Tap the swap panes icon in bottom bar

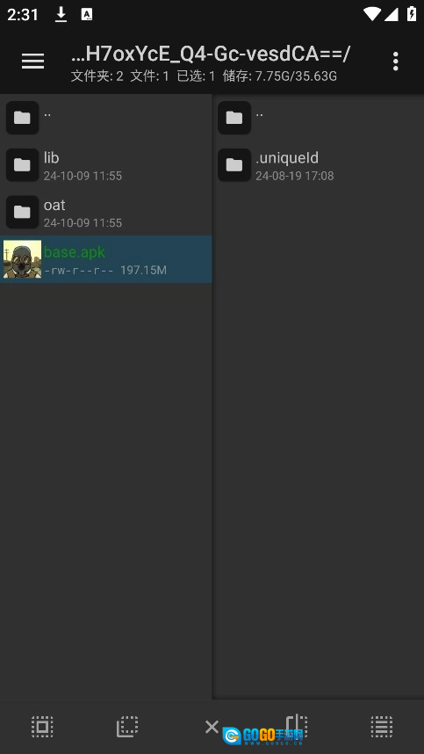pyautogui.click(x=296, y=726)
